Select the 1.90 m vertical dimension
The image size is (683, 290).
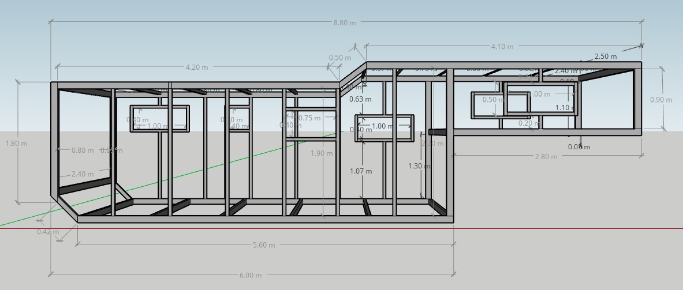point(322,153)
